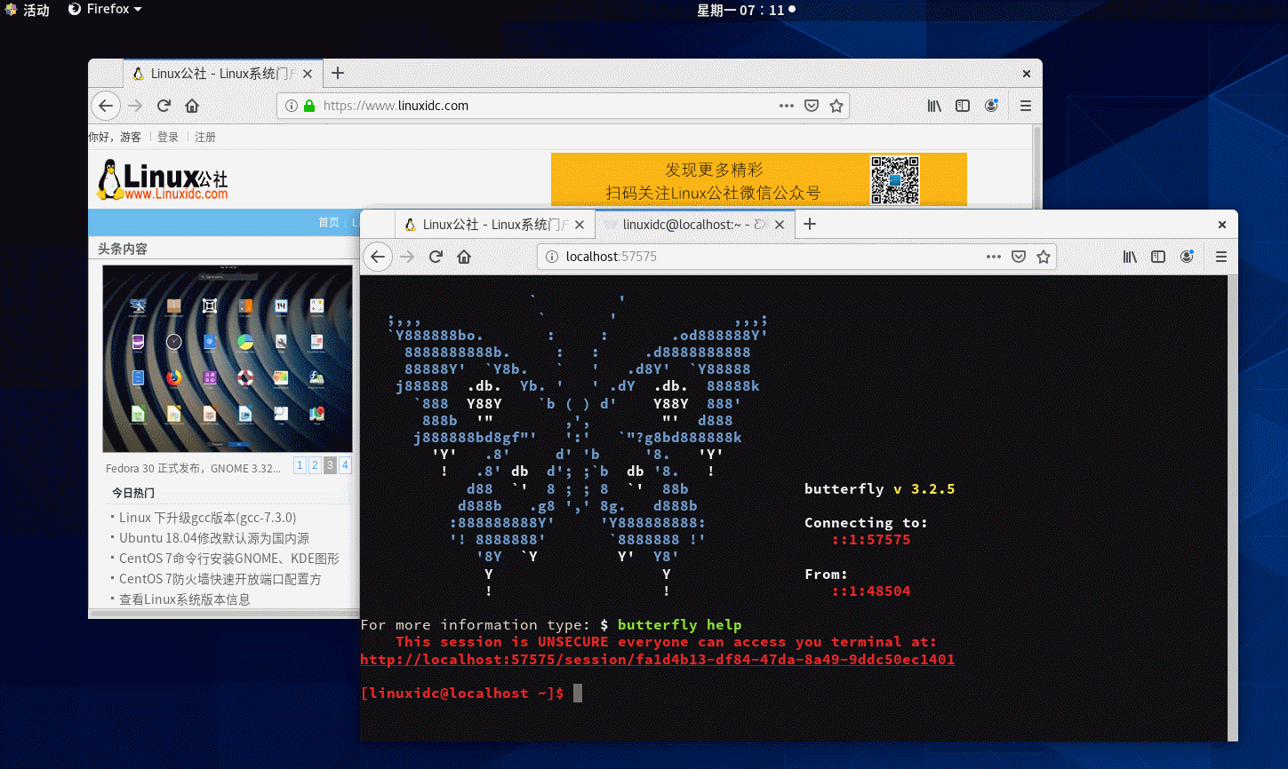The height and width of the screenshot is (769, 1288).
Task: Open page actions menu in rear window
Action: click(x=787, y=106)
